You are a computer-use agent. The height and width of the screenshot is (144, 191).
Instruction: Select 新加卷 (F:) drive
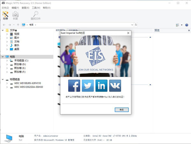pos(20,72)
